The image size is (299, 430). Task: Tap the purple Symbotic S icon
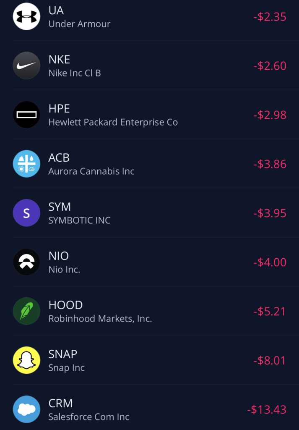point(26,213)
